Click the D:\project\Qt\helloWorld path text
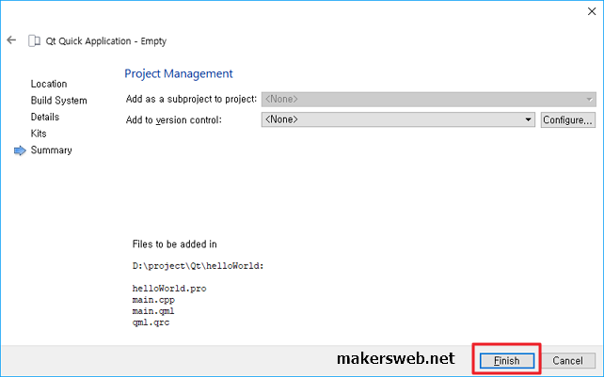 (199, 266)
